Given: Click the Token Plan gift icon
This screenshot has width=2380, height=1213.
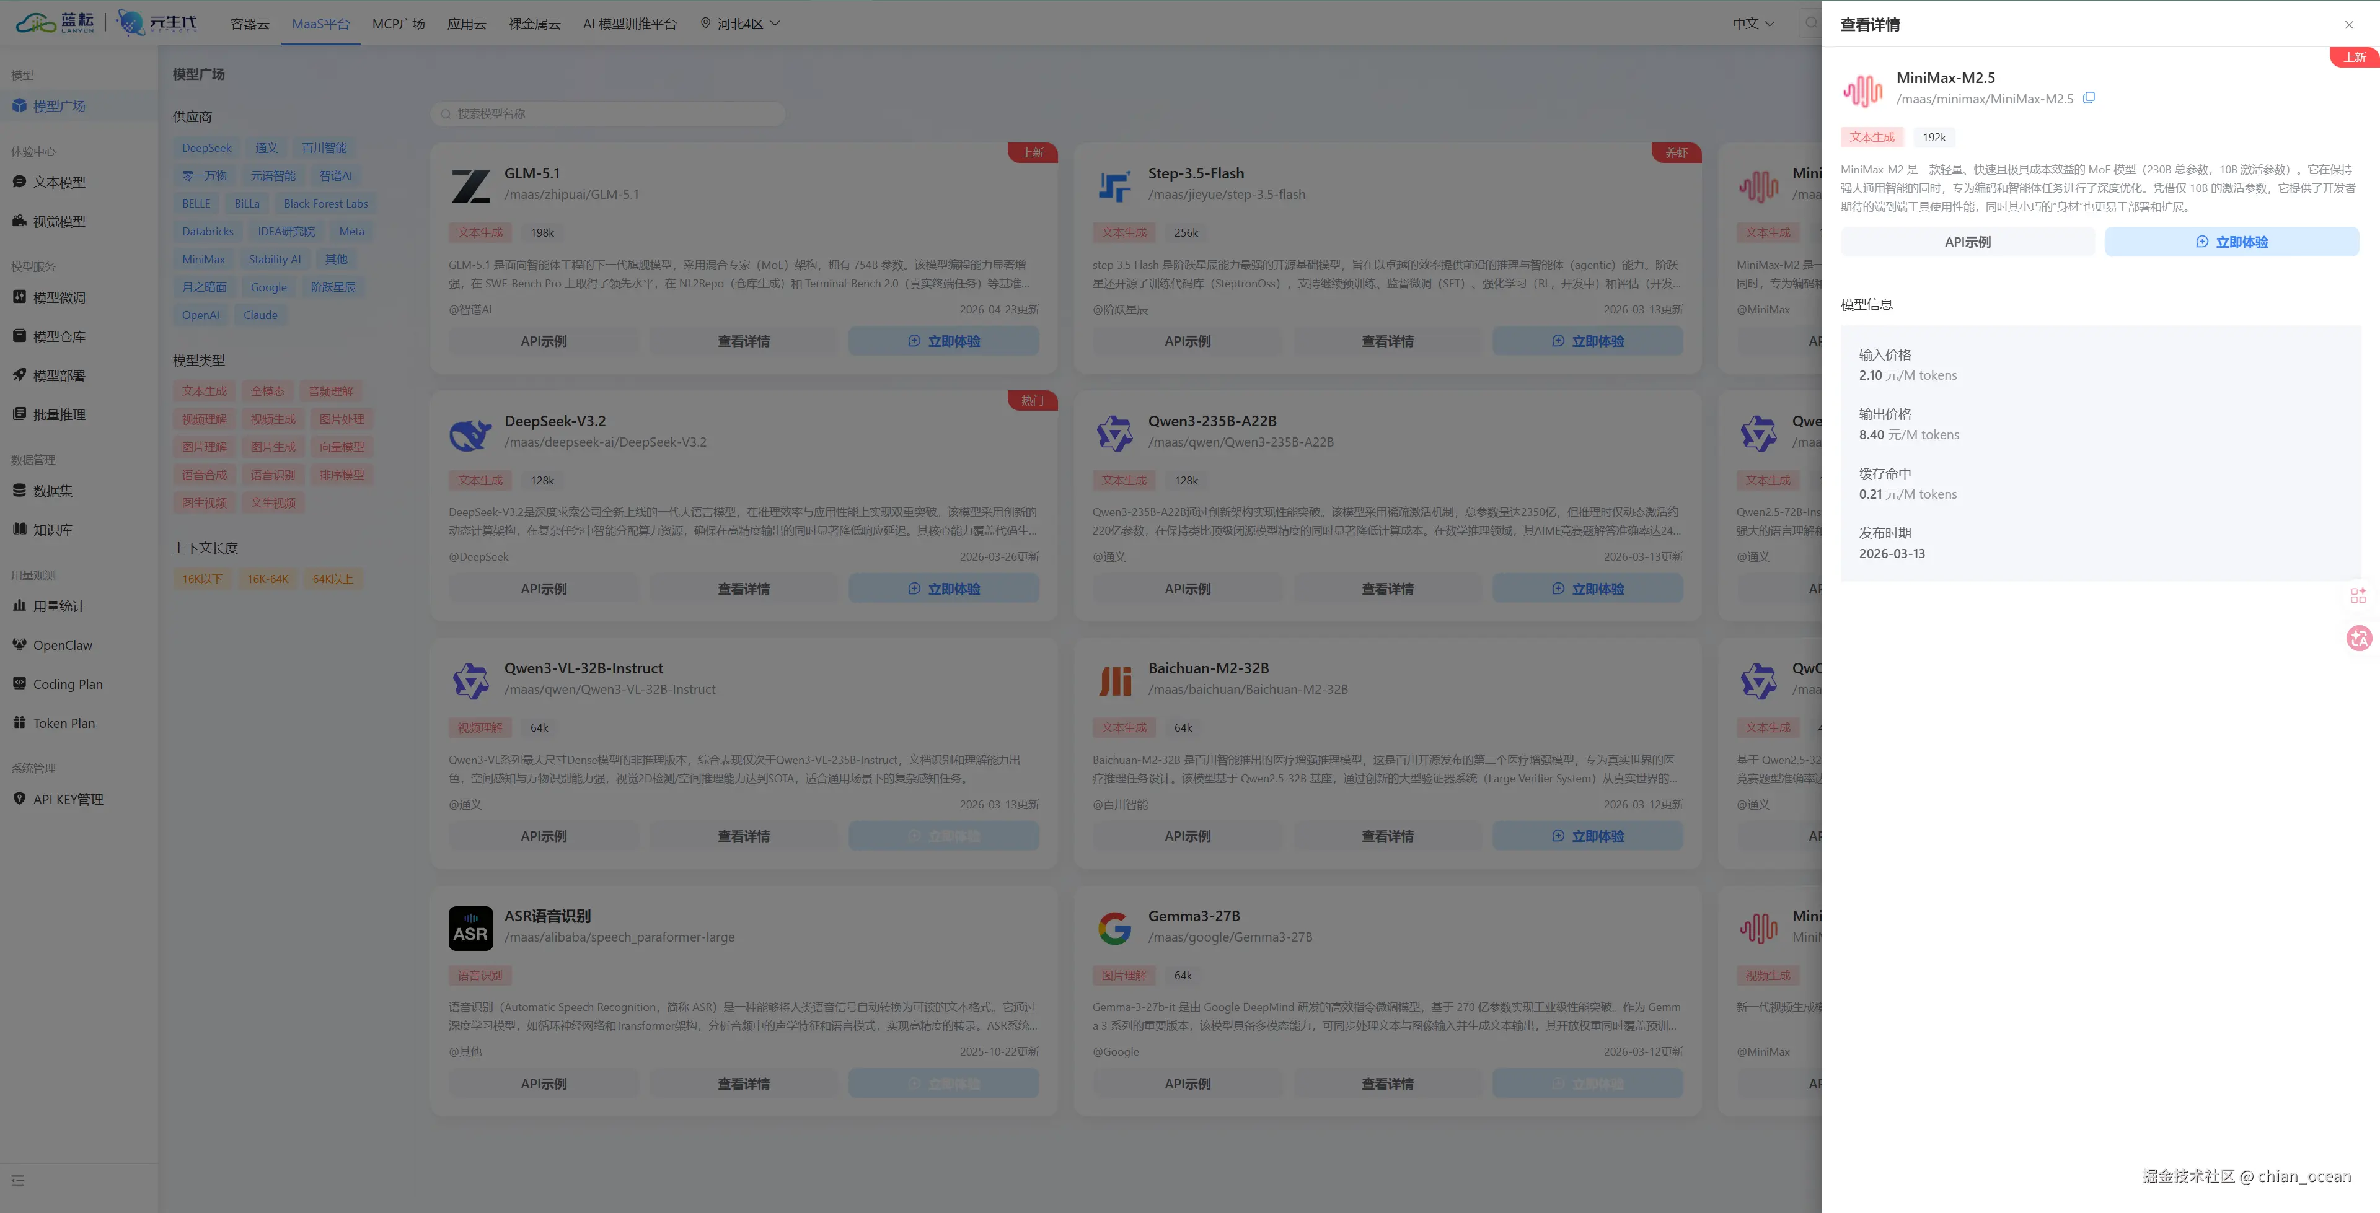Looking at the screenshot, I should tap(19, 722).
